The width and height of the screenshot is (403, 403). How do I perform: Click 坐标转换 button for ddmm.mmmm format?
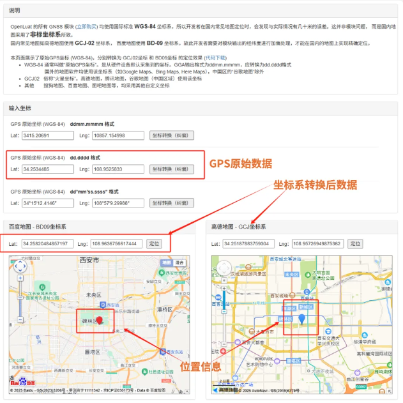point(172,135)
